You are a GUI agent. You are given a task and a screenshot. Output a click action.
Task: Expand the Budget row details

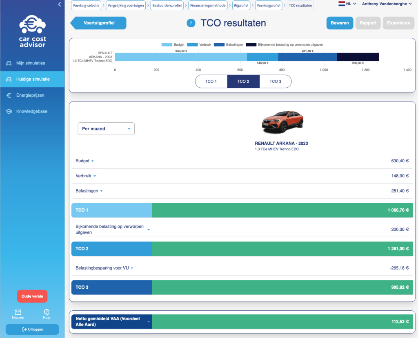click(x=93, y=161)
